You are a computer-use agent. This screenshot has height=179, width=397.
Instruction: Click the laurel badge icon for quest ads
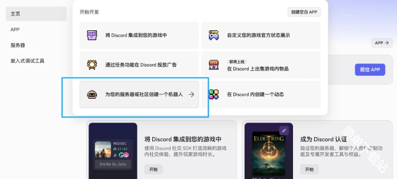tap(92, 64)
